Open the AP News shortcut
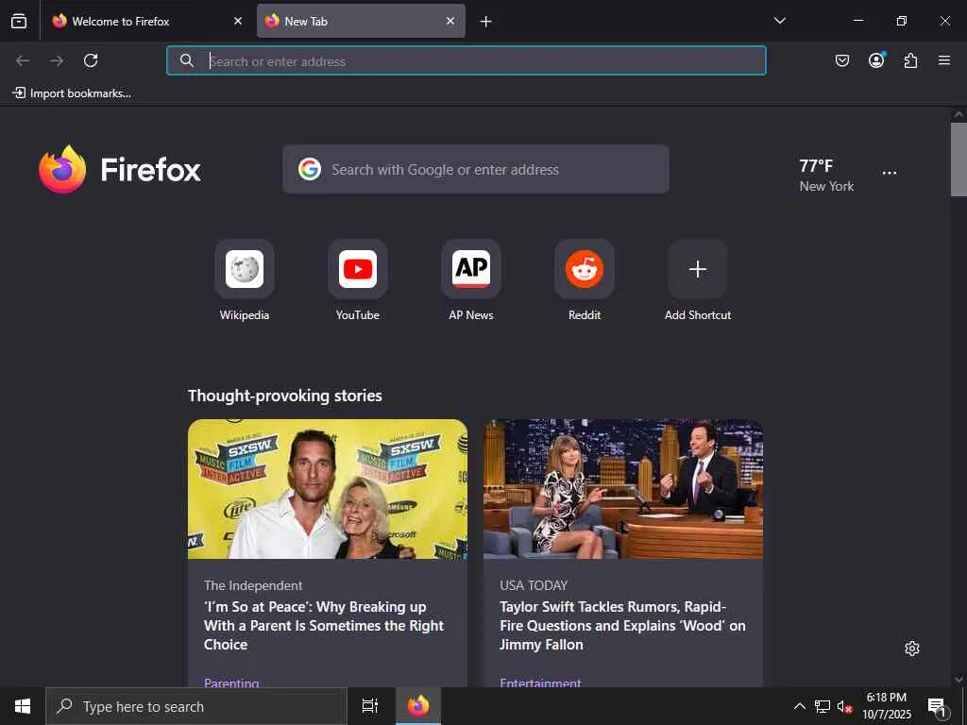The width and height of the screenshot is (967, 725). 471,281
